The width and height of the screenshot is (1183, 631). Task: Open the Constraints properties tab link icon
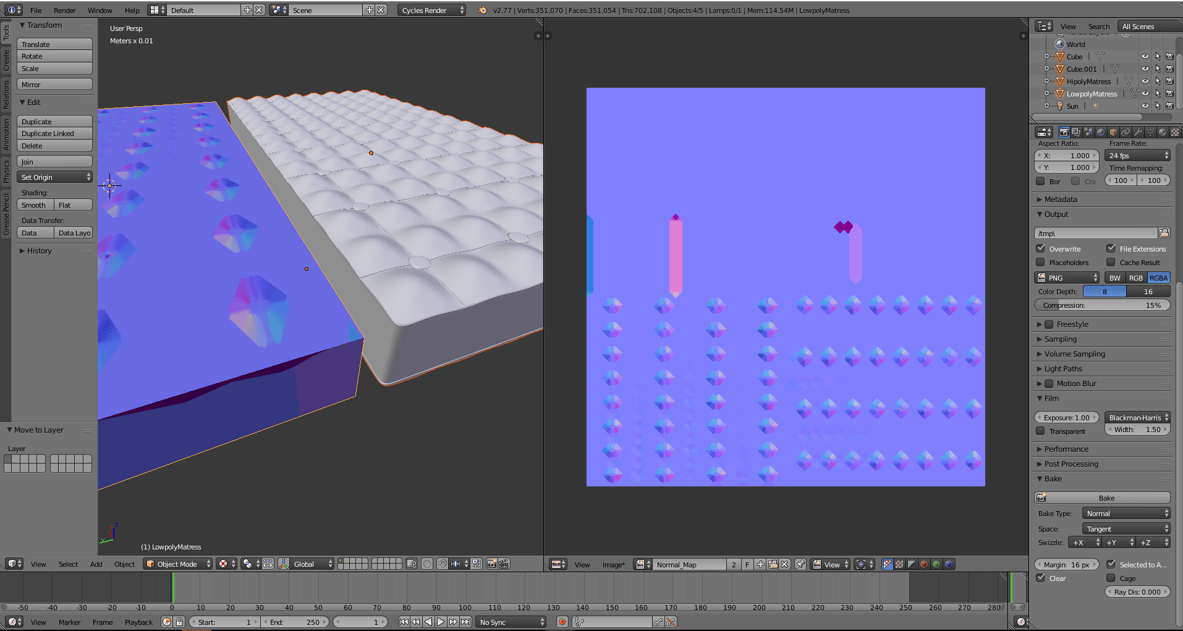tap(1126, 132)
